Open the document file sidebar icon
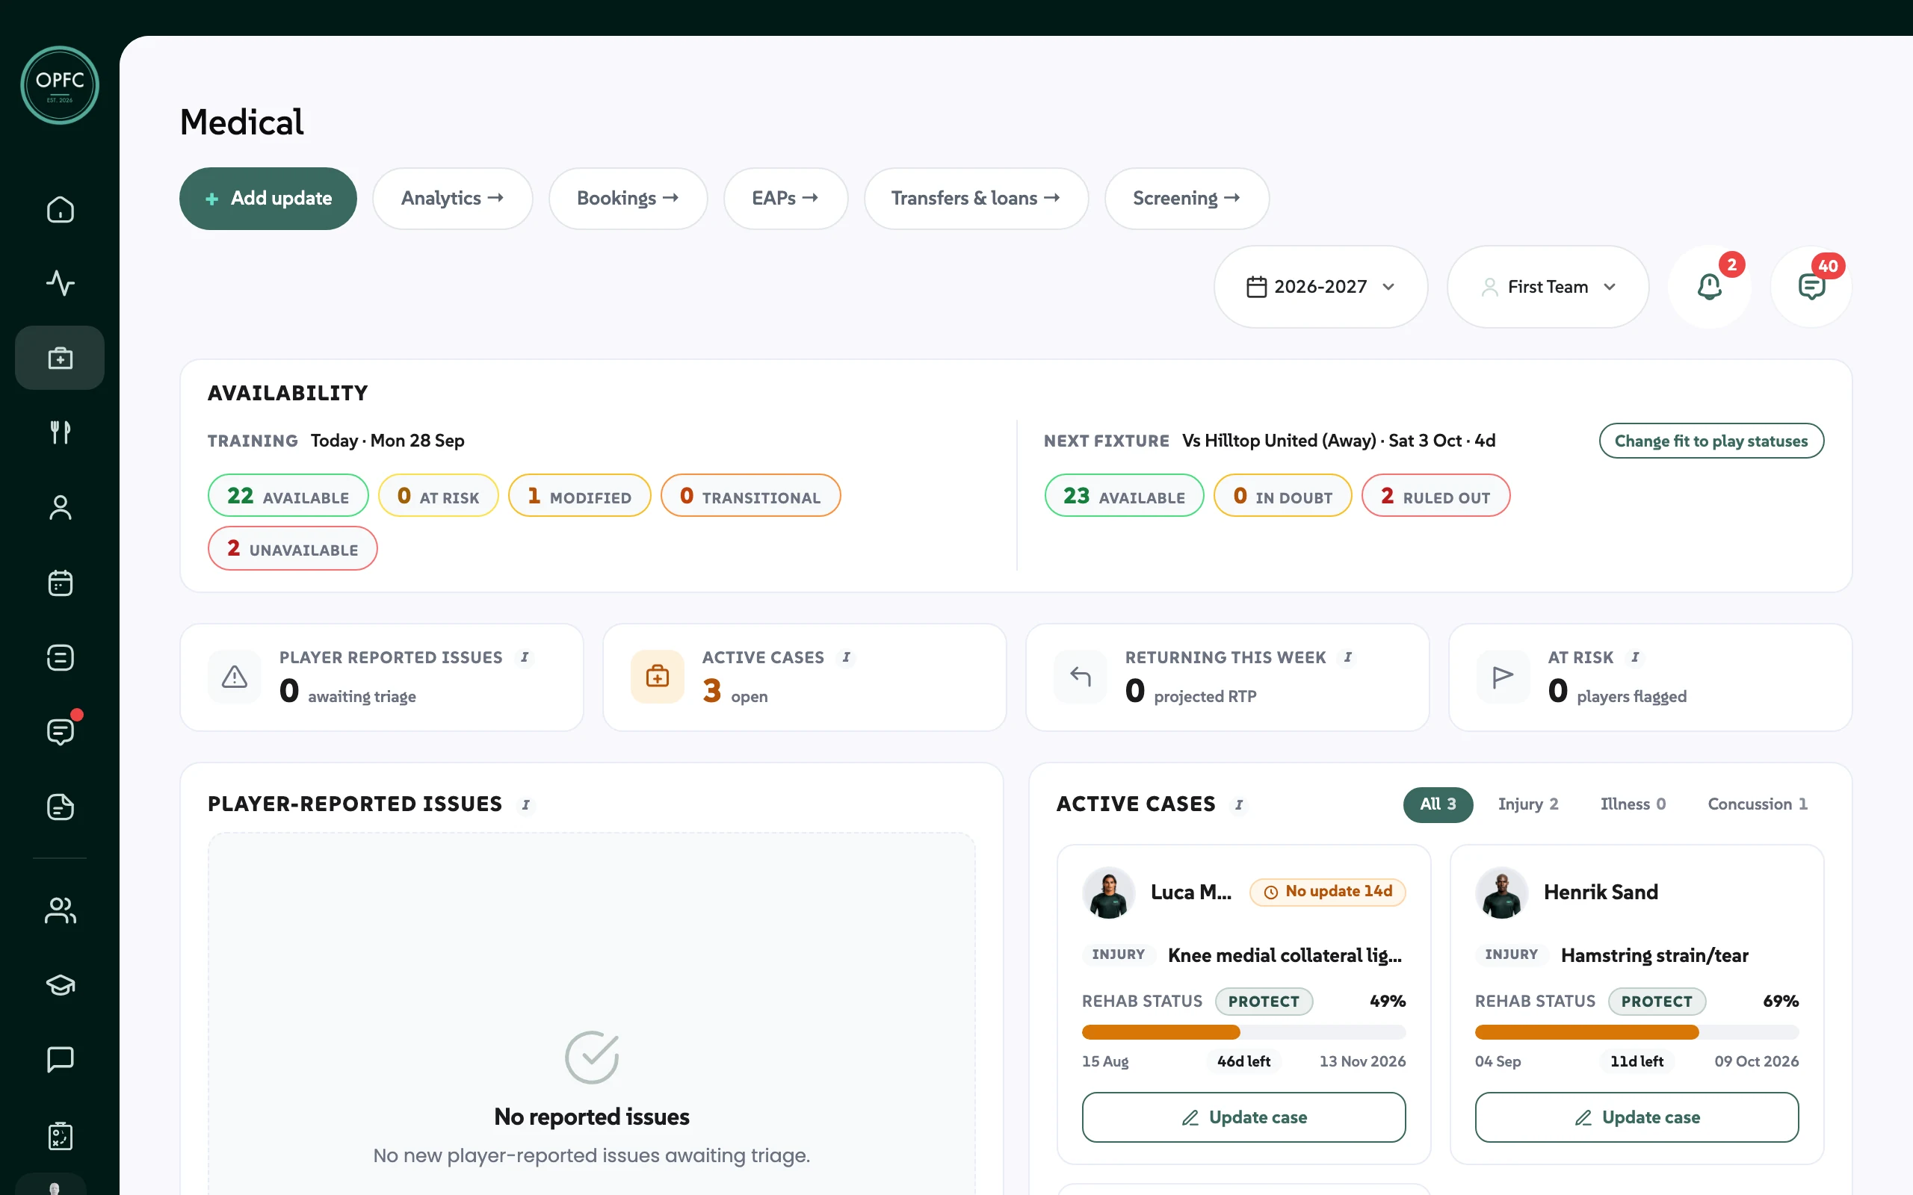Screen dimensions: 1913x1195 pos(60,806)
